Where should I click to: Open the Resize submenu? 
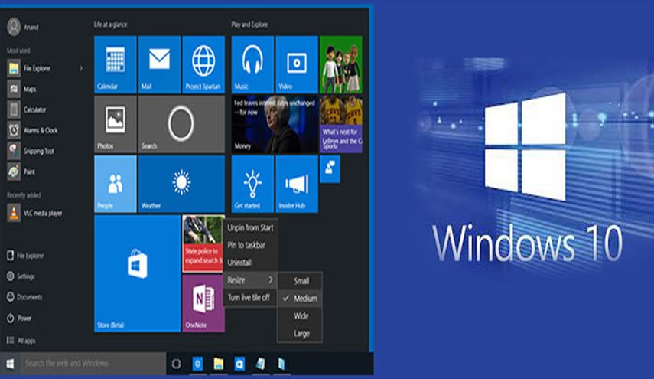coord(250,280)
